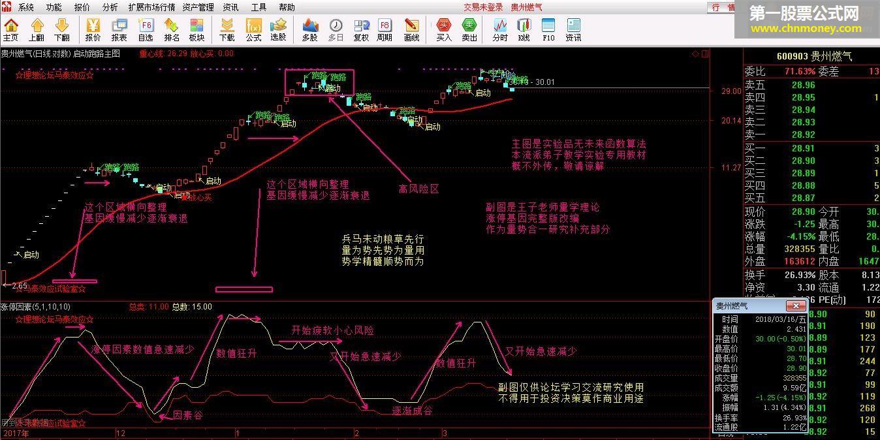Open the 资产管理 menu
The image size is (880, 440).
(x=198, y=8)
